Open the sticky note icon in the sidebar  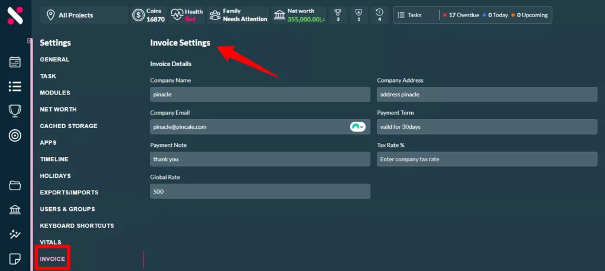(x=15, y=259)
